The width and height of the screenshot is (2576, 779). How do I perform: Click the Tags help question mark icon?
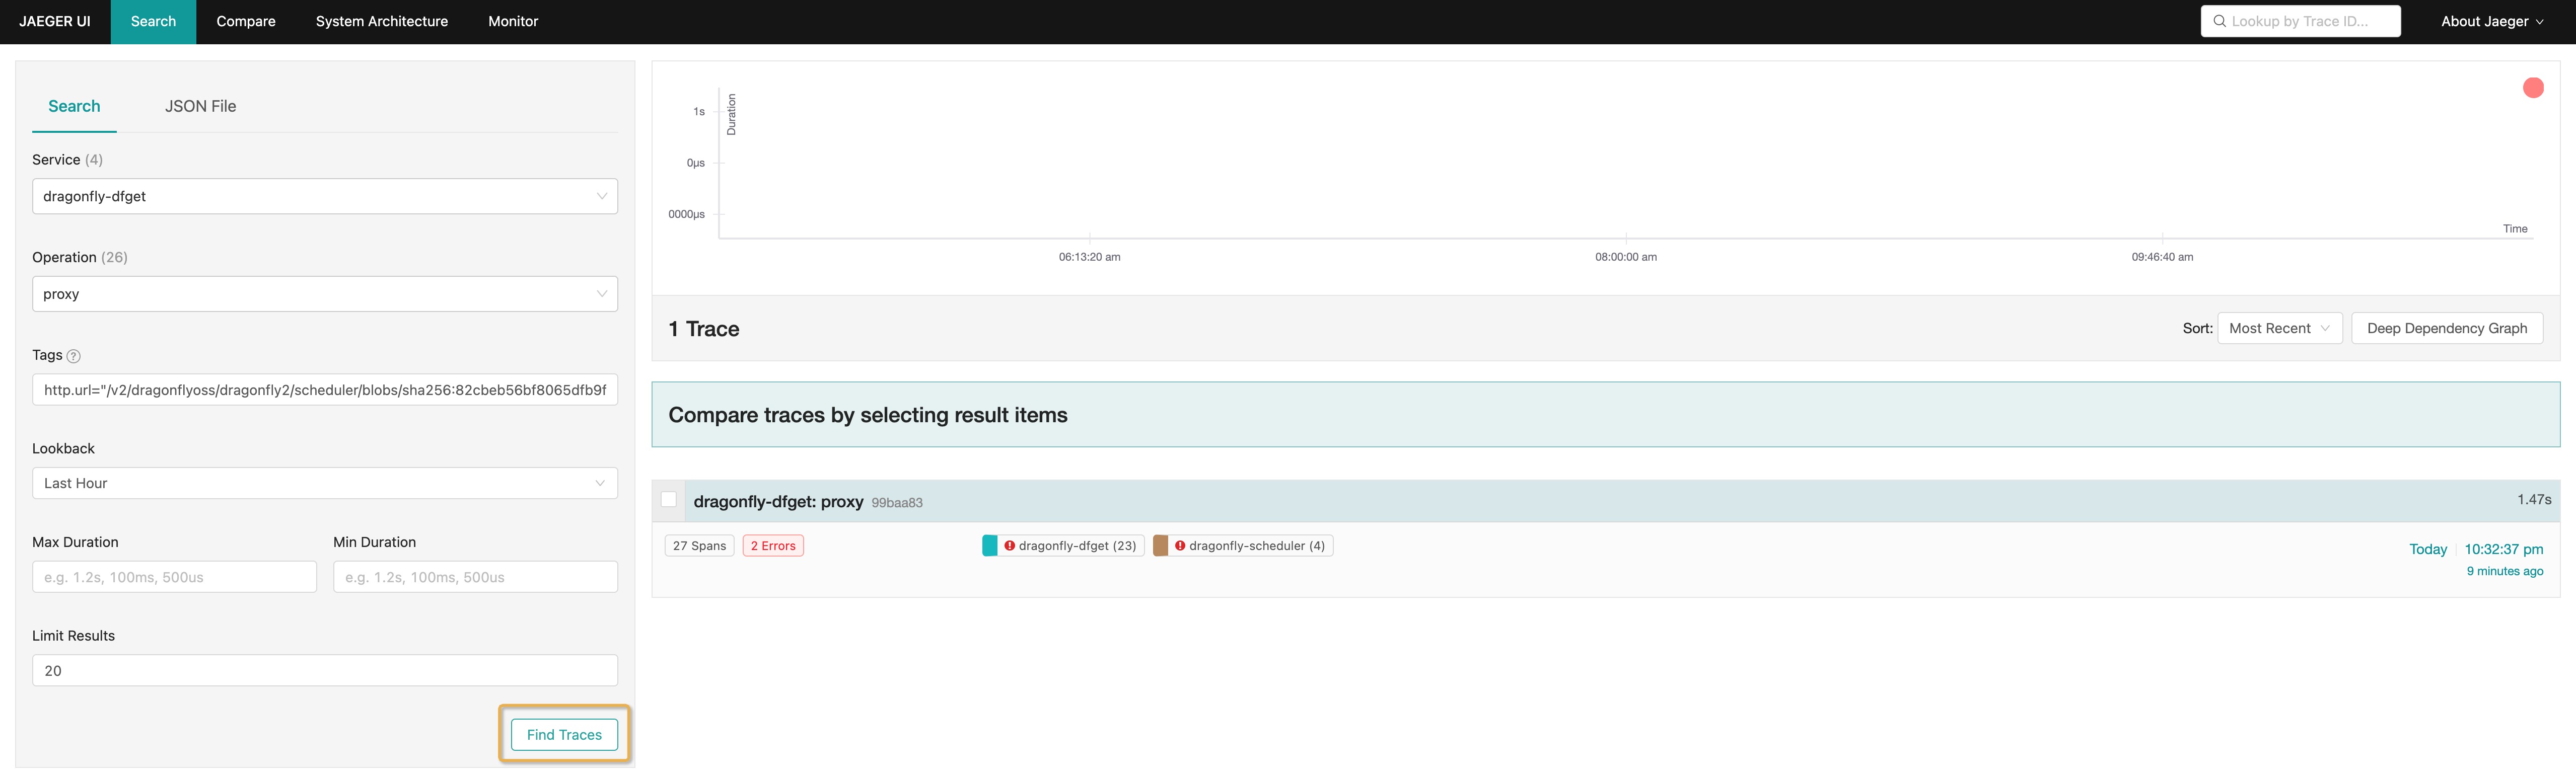pyautogui.click(x=73, y=356)
